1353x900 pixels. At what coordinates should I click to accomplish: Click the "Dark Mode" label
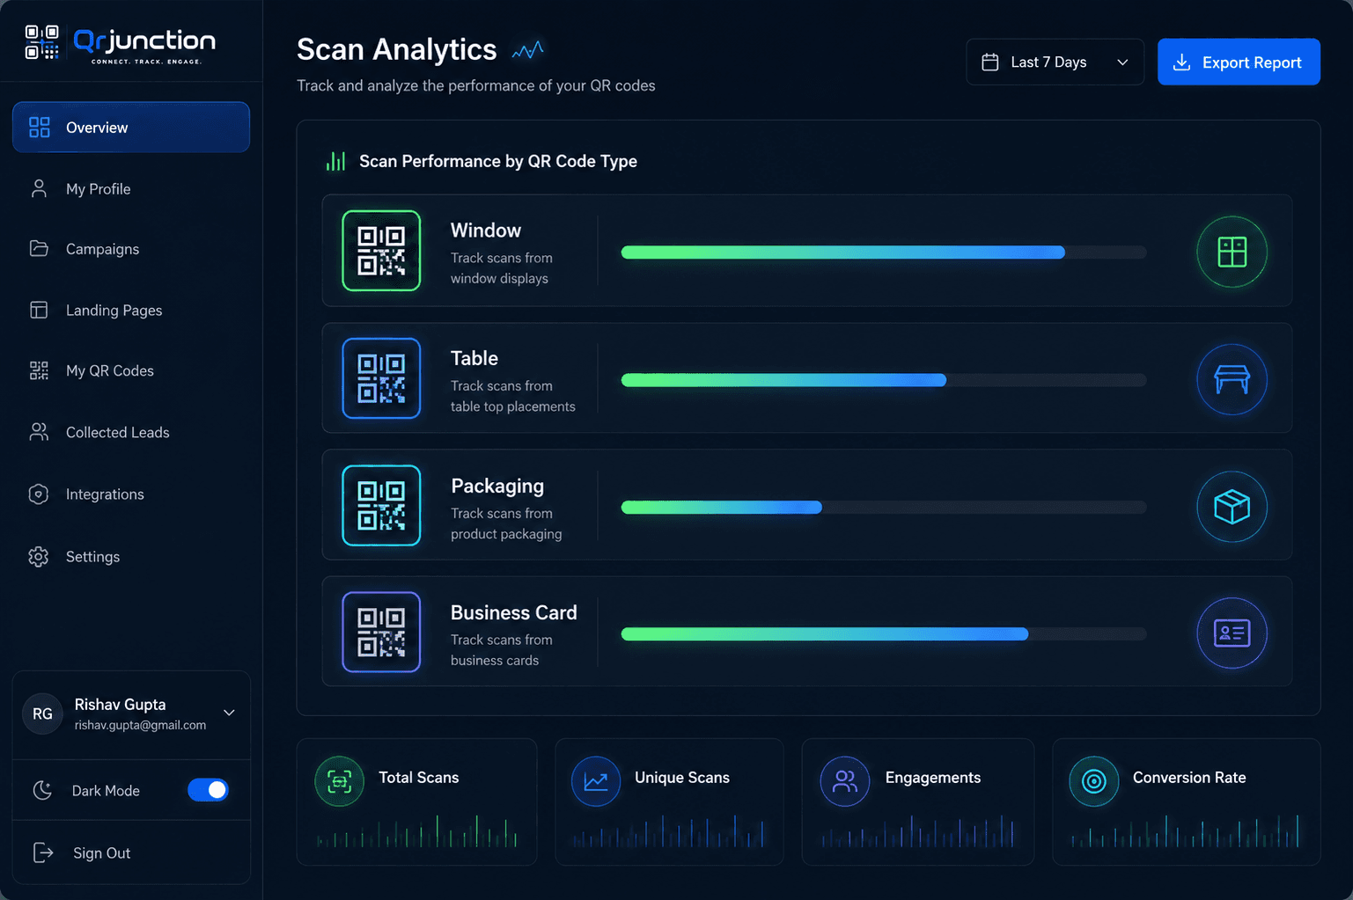[106, 791]
